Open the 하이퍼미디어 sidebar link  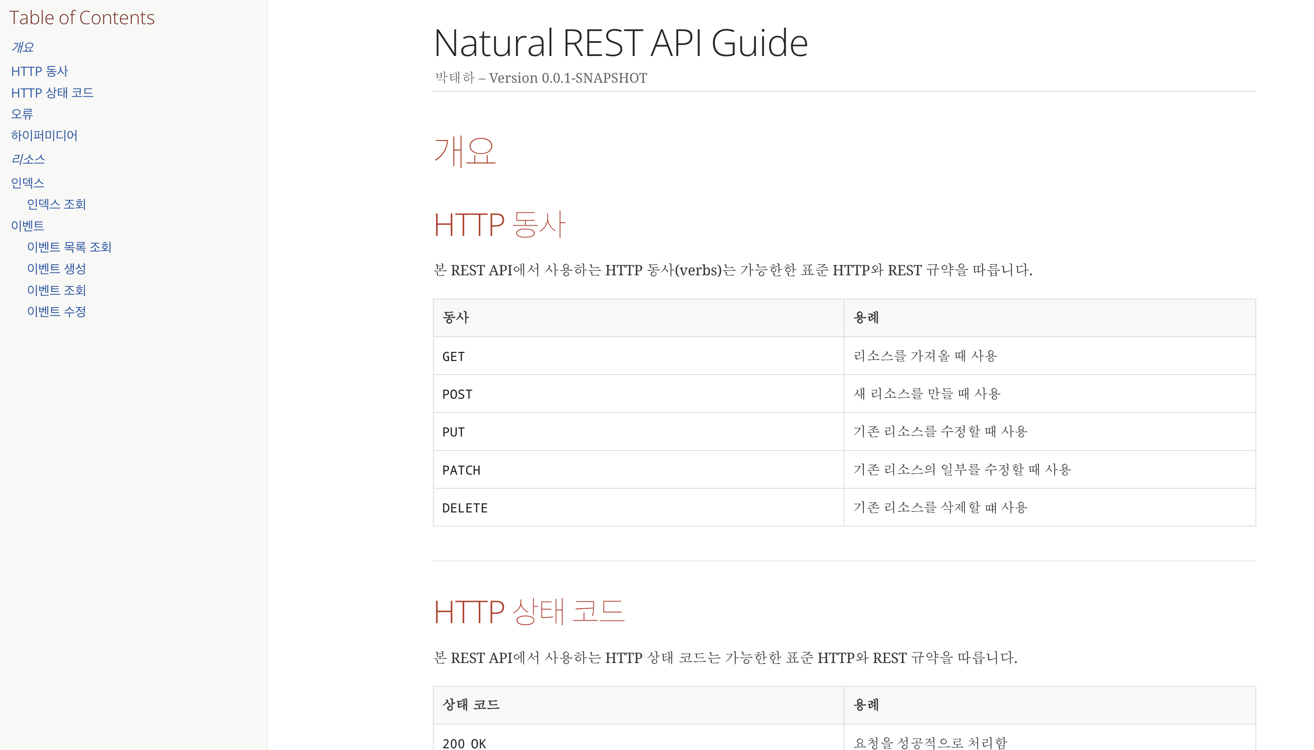pyautogui.click(x=44, y=135)
